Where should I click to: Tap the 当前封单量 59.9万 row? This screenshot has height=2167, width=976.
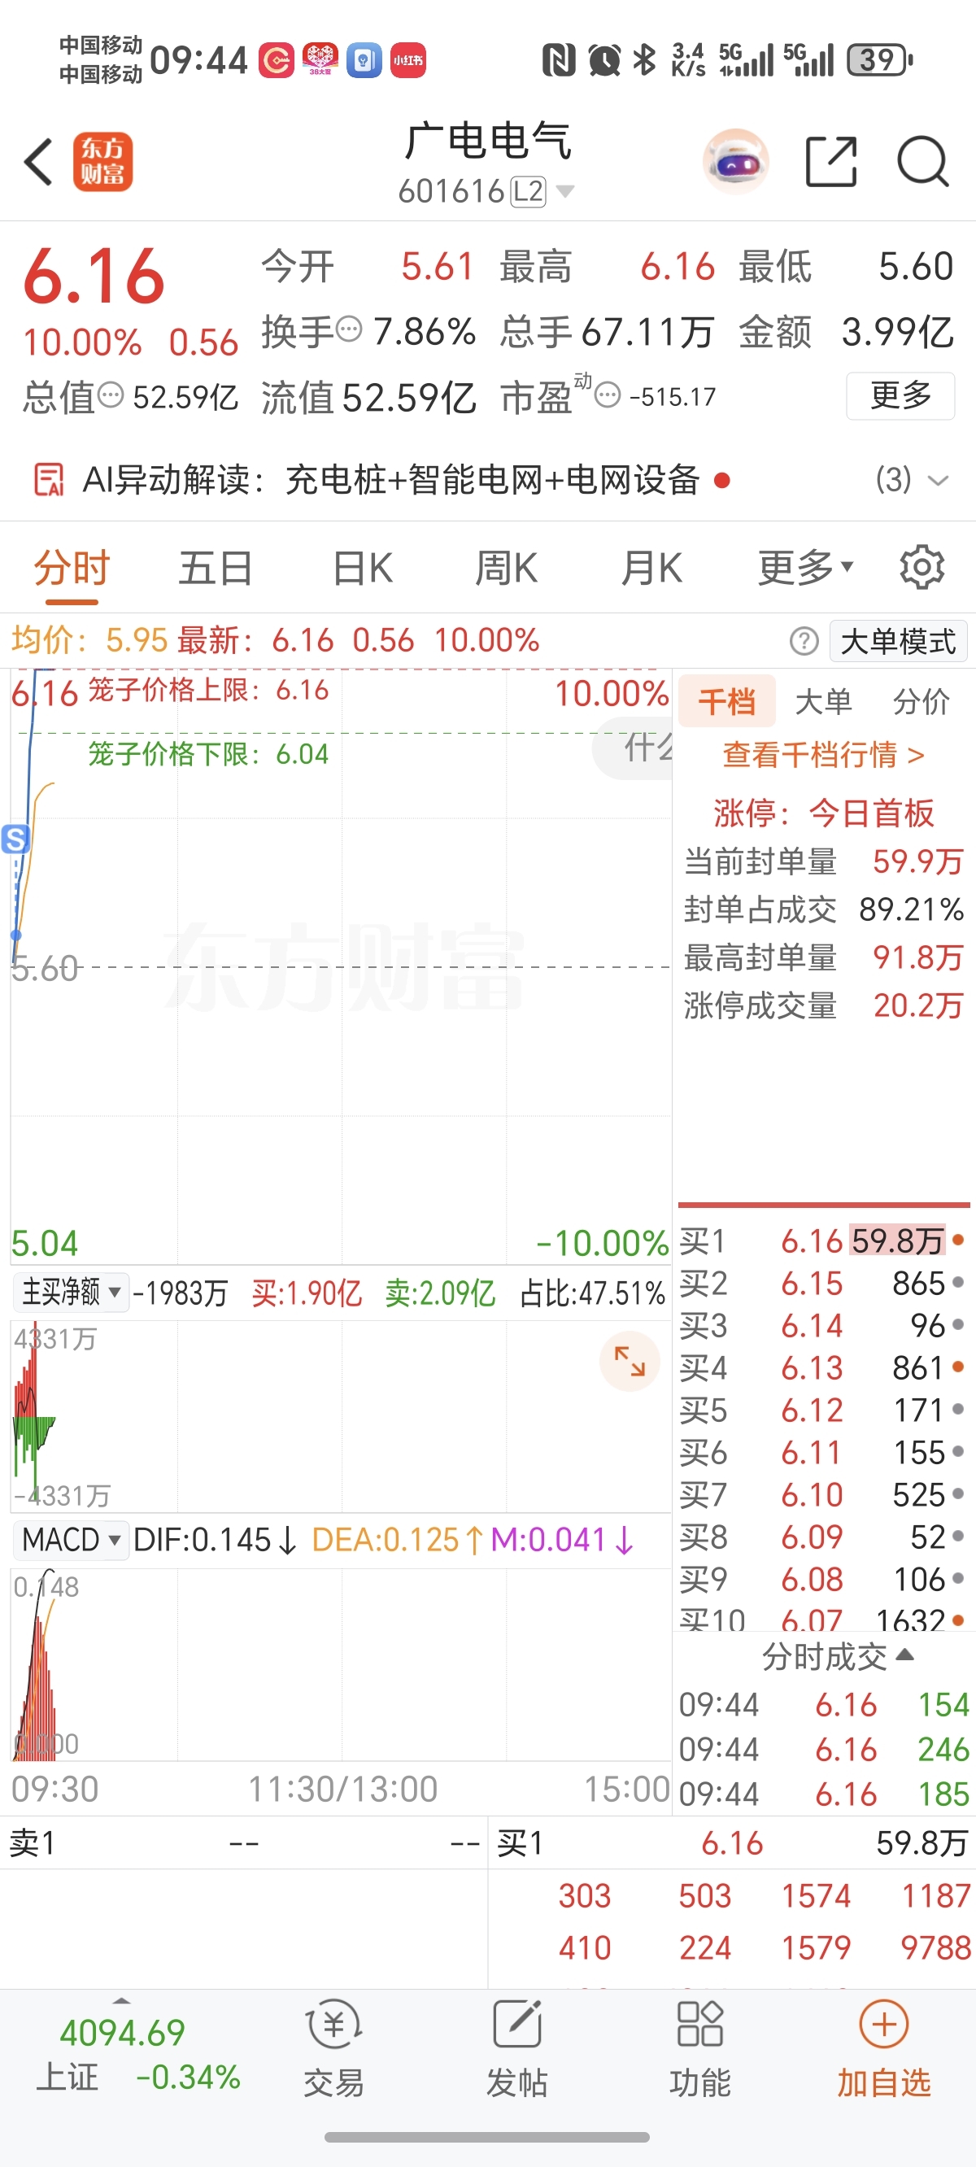(x=824, y=861)
